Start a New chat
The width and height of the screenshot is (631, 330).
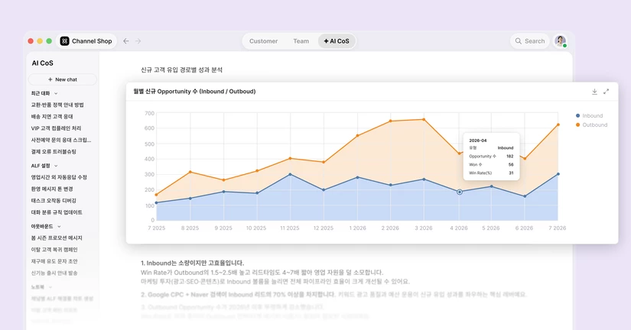pos(63,79)
